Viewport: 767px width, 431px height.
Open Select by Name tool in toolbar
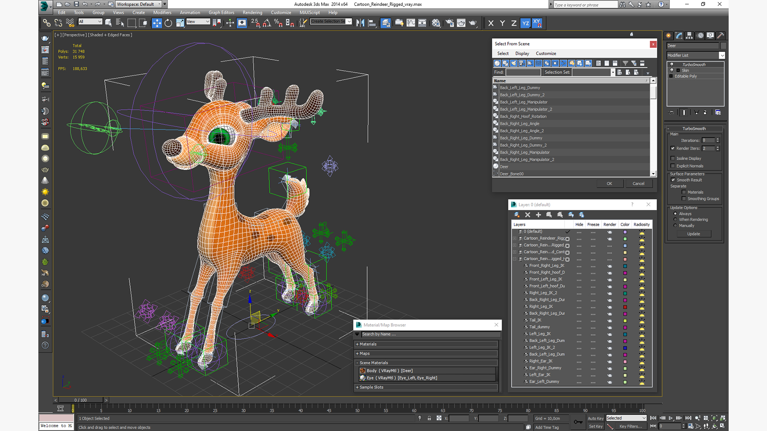pyautogui.click(x=120, y=23)
